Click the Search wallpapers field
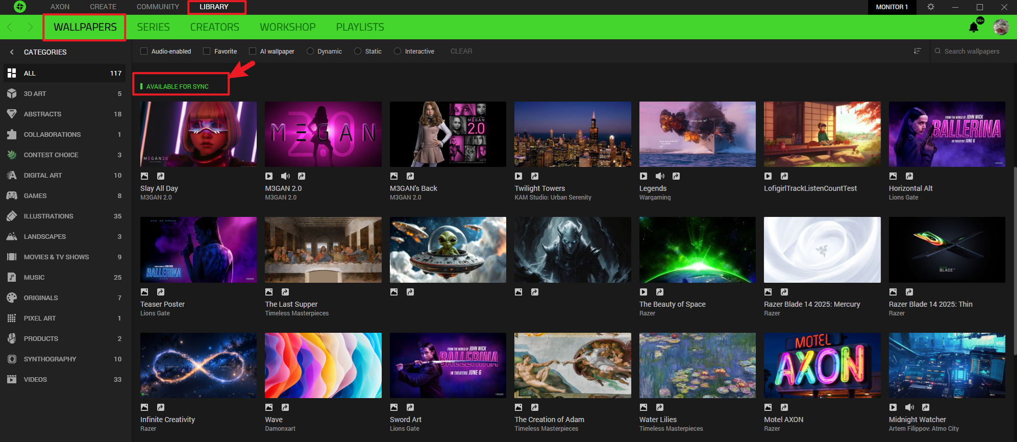Viewport: 1017px width, 442px height. click(x=972, y=52)
